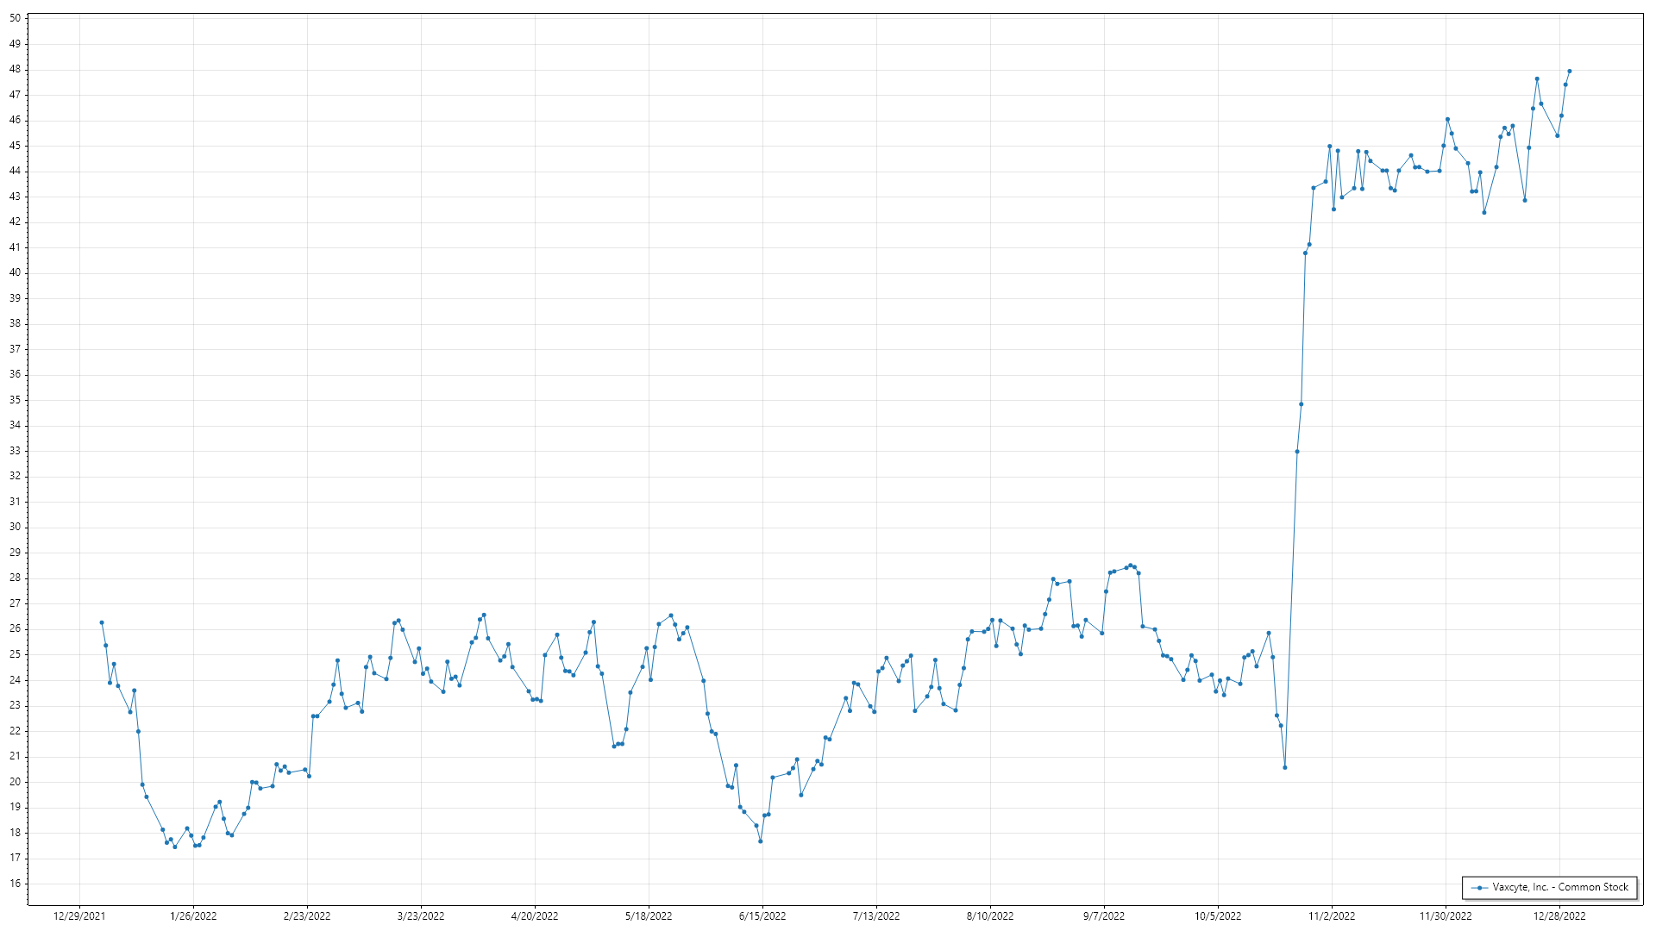The height and width of the screenshot is (931, 1656).
Task: Click the Vaxcyte, Inc. - Common Stock legend label
Action: pos(1560,887)
